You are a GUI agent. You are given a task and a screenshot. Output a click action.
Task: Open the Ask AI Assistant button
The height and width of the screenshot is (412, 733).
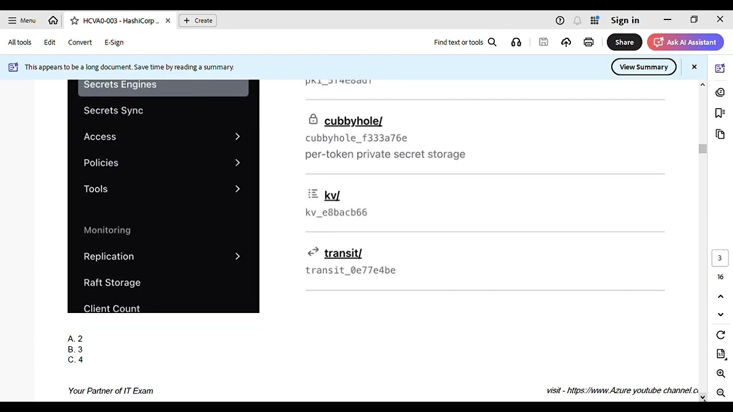click(x=685, y=42)
